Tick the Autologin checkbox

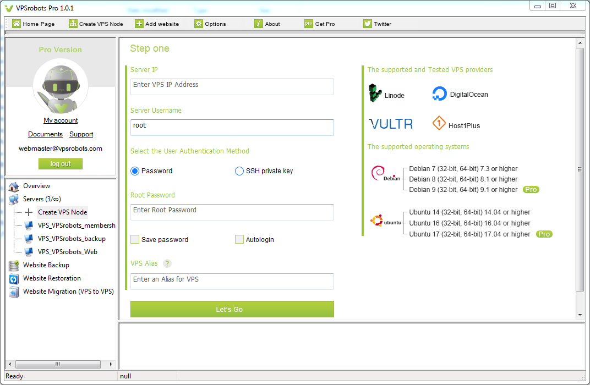pyautogui.click(x=239, y=239)
